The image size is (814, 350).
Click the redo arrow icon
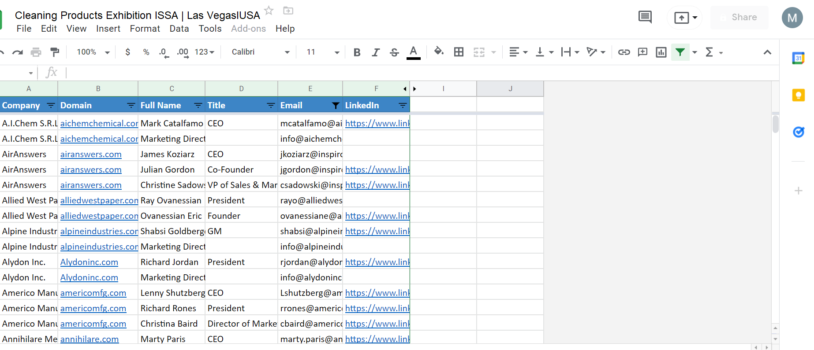(x=18, y=52)
